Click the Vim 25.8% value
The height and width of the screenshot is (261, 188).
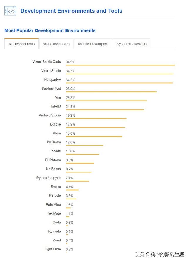tap(70, 98)
